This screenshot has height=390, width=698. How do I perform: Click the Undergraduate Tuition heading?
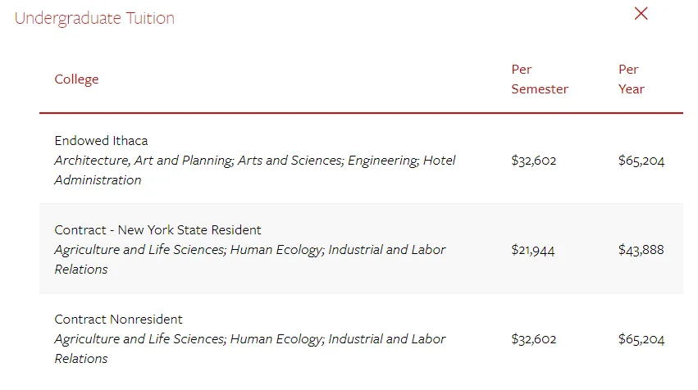point(94,18)
